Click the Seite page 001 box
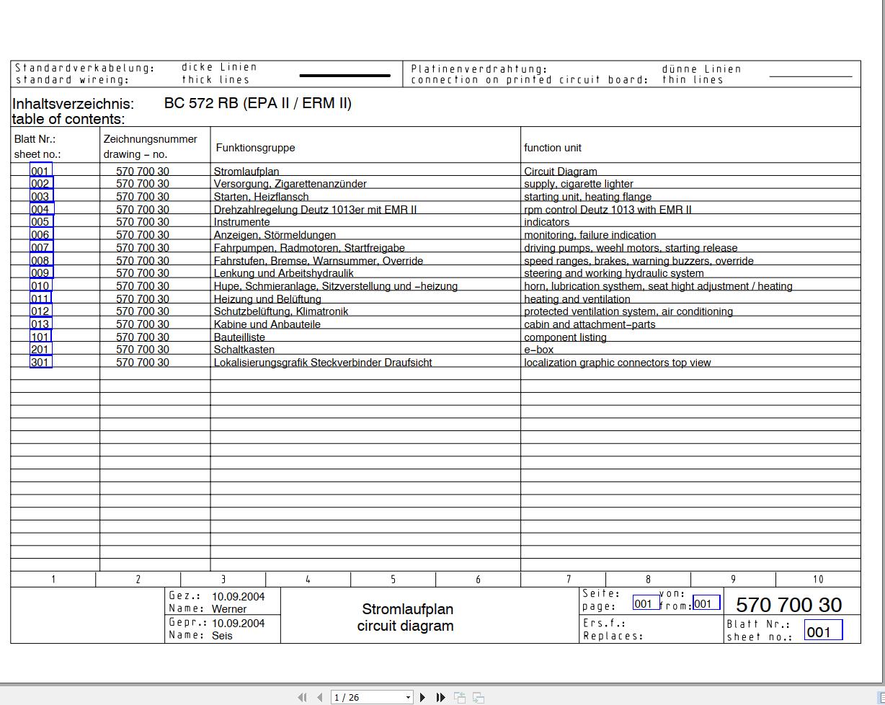The image size is (885, 705). 646,603
